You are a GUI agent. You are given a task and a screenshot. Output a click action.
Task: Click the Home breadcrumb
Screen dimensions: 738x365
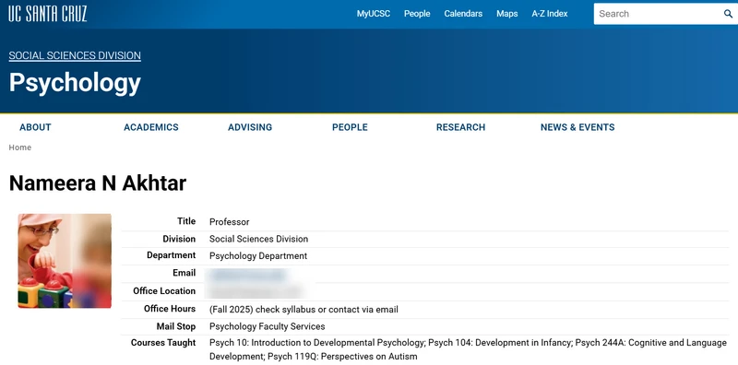(x=19, y=147)
